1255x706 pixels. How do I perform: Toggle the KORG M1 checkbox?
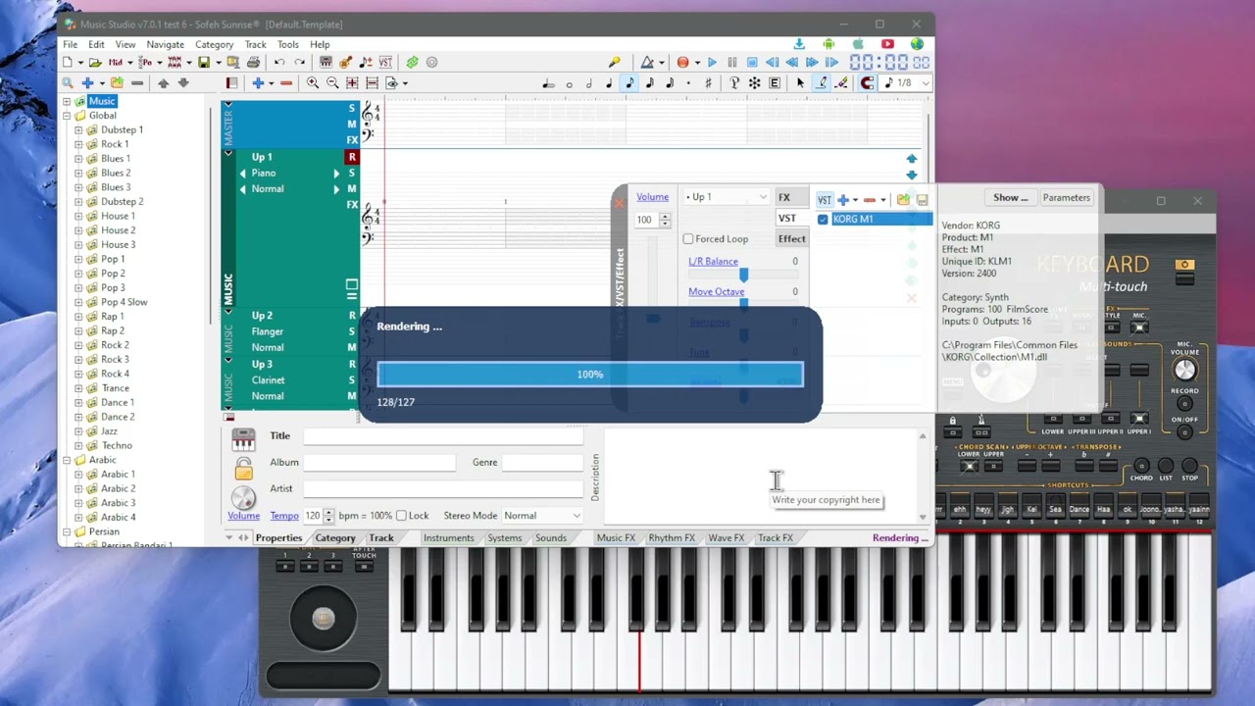click(823, 220)
